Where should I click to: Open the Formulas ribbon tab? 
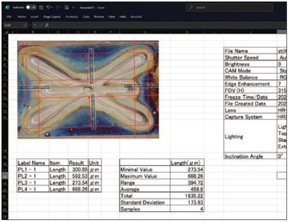point(72,17)
